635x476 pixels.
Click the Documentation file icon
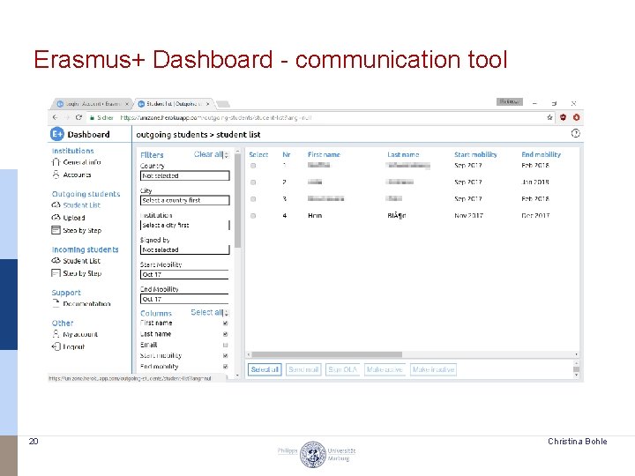tap(56, 303)
